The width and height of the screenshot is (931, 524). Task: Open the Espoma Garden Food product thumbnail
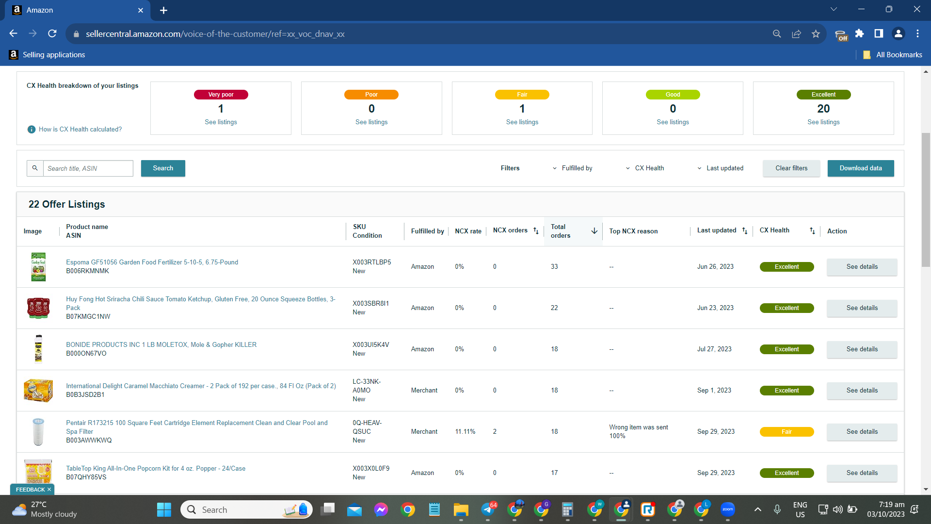tap(38, 267)
